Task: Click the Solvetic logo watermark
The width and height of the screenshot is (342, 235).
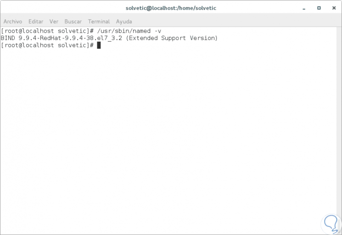Action: pos(331,224)
